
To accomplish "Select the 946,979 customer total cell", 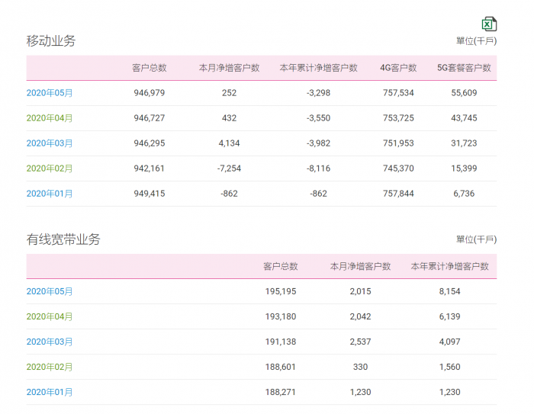I will pyautogui.click(x=149, y=93).
